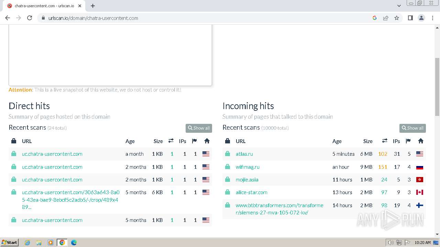The image size is (440, 247).
Task: Open the wifimag.ru scan
Action: coord(247,167)
